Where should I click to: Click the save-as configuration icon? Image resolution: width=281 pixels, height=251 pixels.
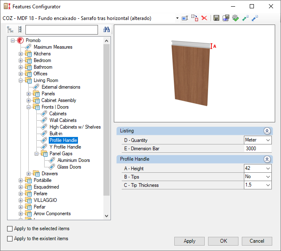click(226, 18)
